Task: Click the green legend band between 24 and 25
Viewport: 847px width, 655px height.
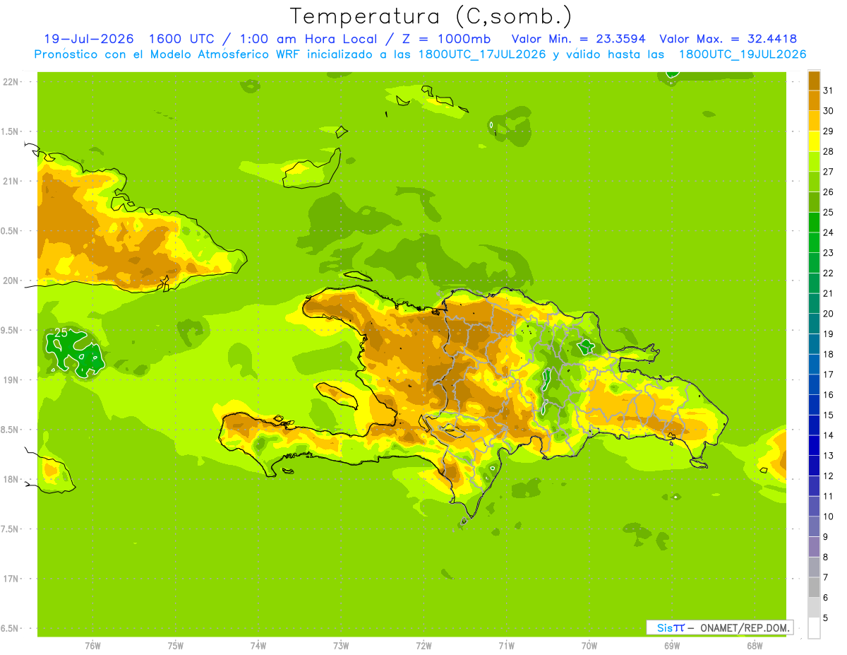Action: (x=814, y=223)
